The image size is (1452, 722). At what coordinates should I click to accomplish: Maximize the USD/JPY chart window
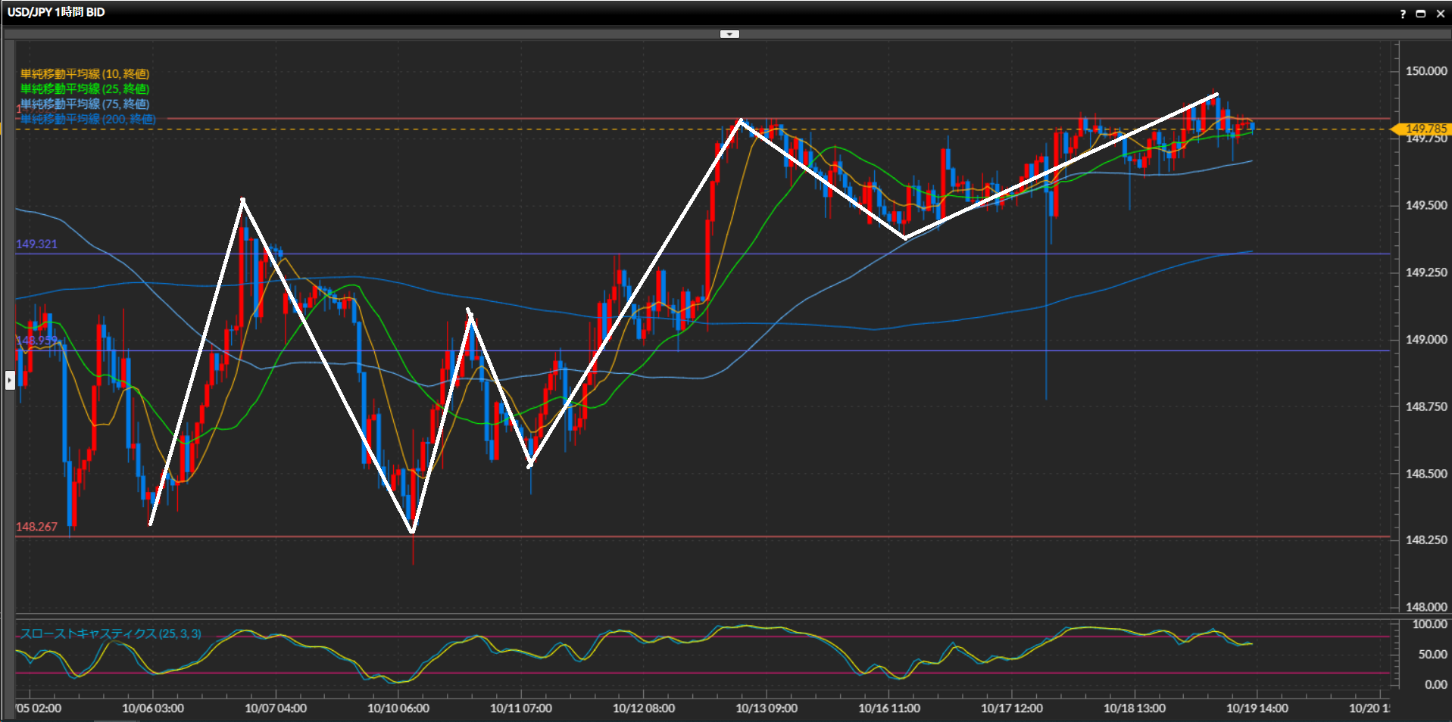coord(1421,14)
